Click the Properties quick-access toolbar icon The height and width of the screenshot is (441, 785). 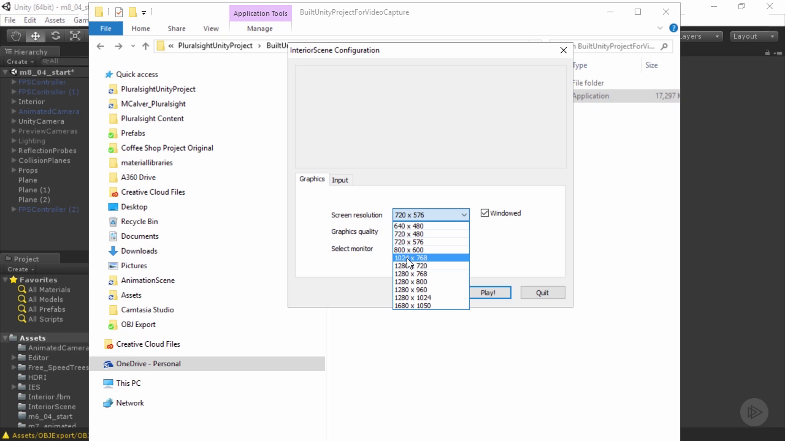[118, 12]
